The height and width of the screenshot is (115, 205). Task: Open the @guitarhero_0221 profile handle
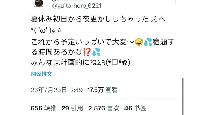[x=77, y=6]
